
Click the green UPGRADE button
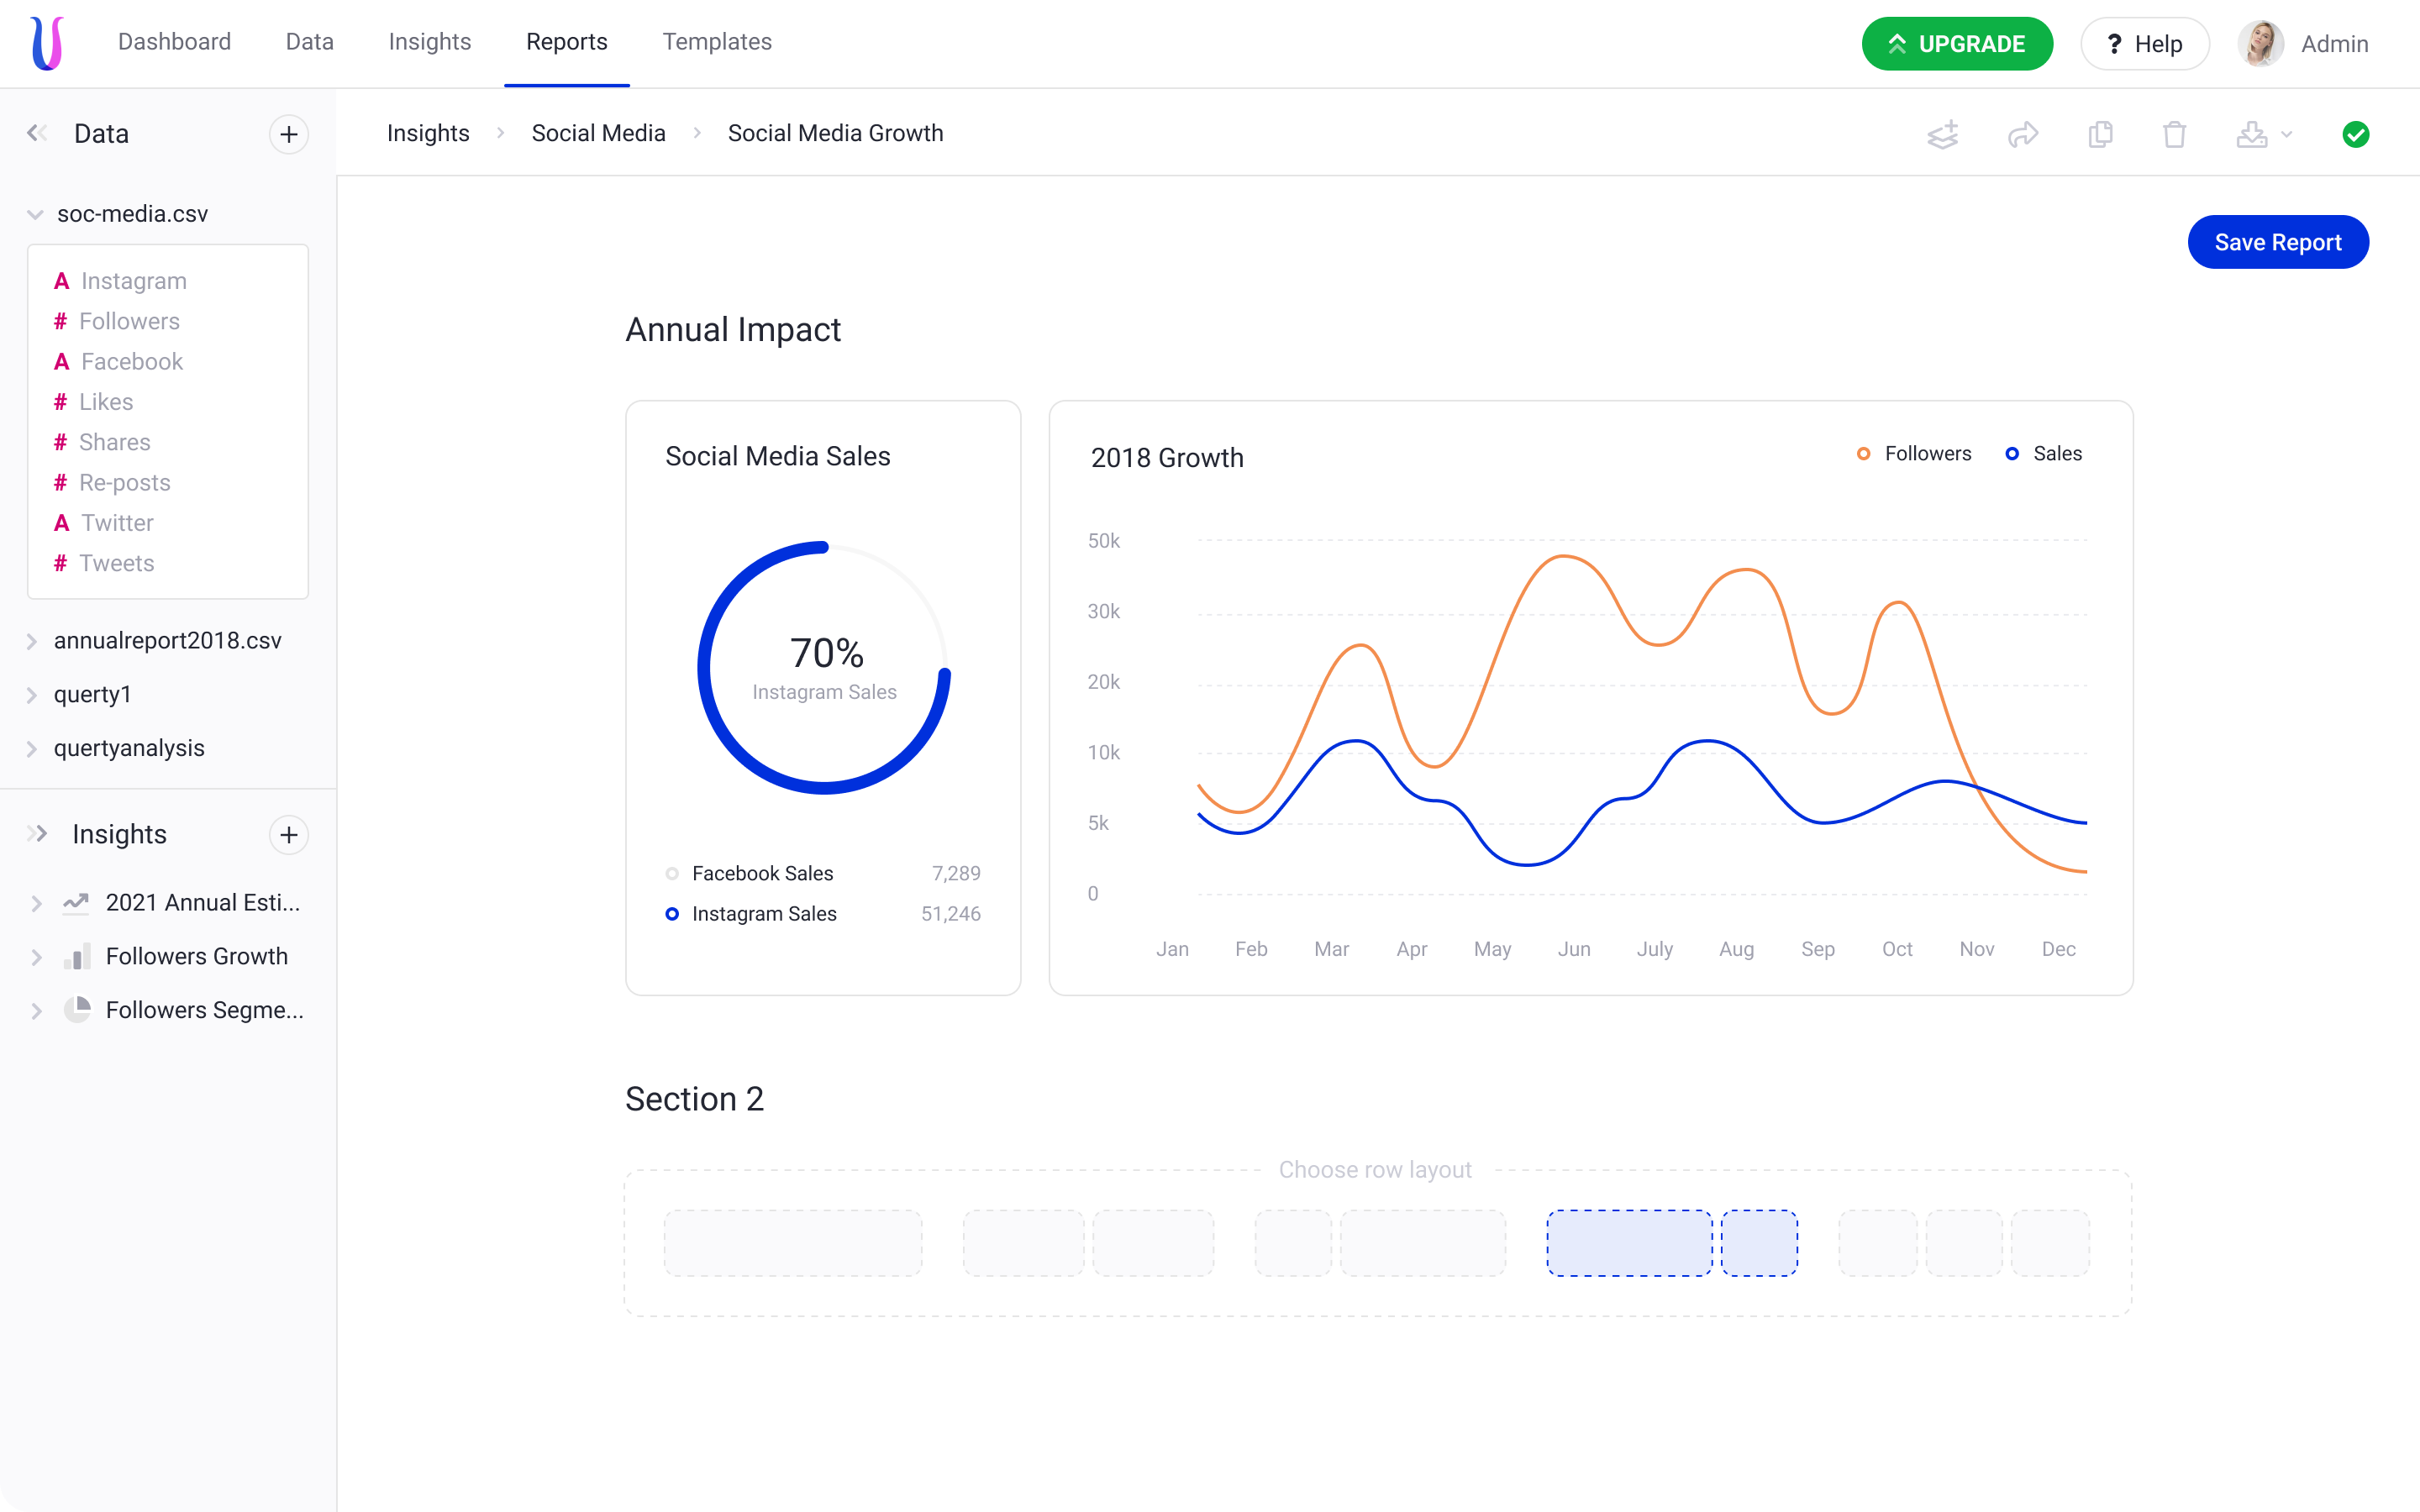click(1956, 44)
